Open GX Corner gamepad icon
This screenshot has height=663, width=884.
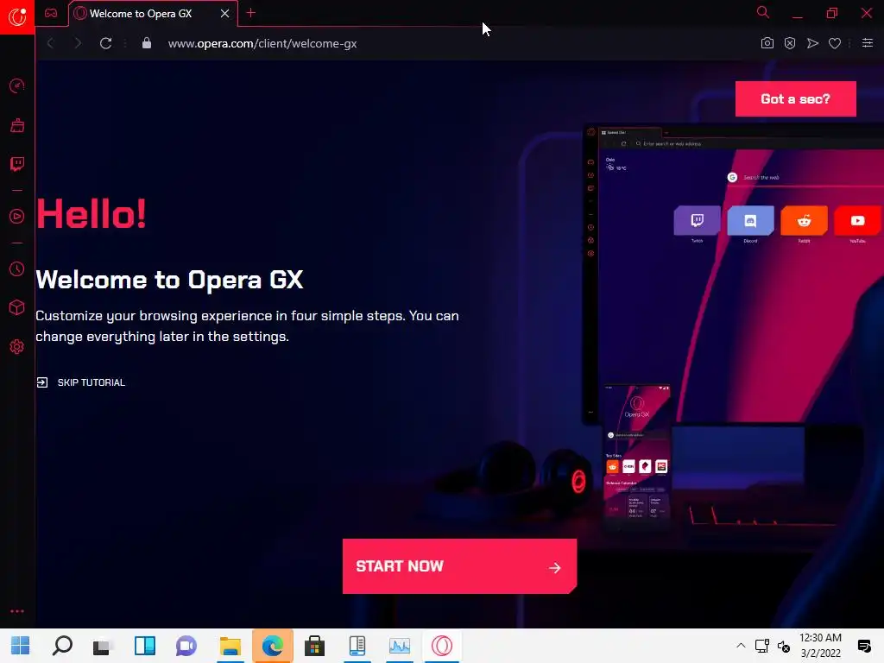51,13
